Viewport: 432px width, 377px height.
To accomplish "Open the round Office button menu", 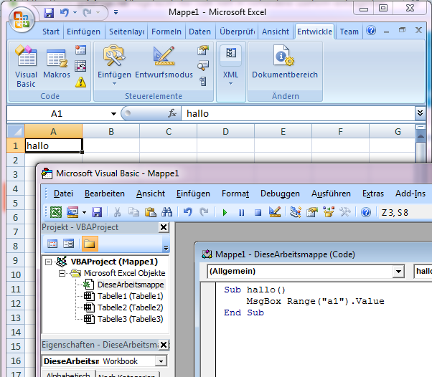I will pos(22,20).
